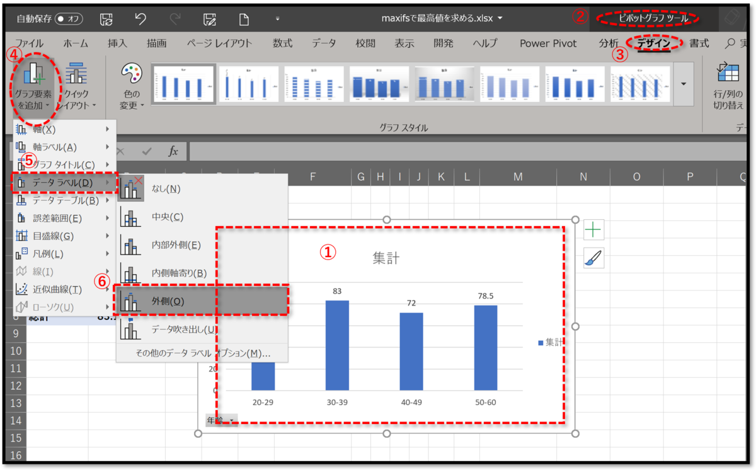Open the Quick Access Toolbar customize arrow

pyautogui.click(x=277, y=19)
